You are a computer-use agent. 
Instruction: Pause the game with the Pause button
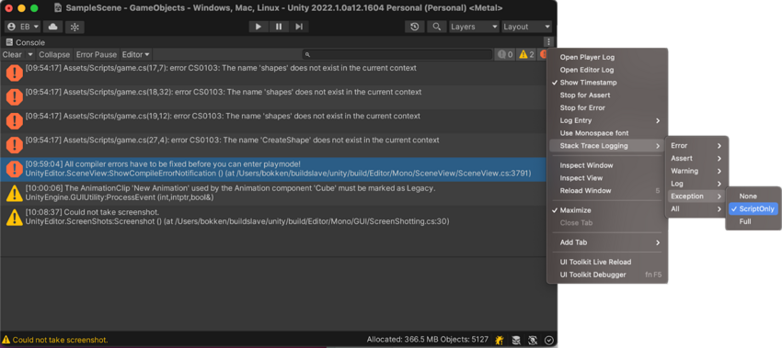point(279,27)
